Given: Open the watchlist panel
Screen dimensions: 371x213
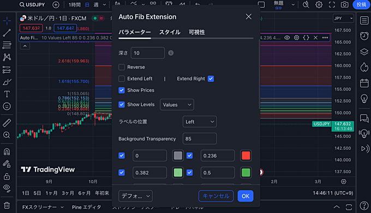Looking at the screenshot, I should pyautogui.click(x=364, y=21).
